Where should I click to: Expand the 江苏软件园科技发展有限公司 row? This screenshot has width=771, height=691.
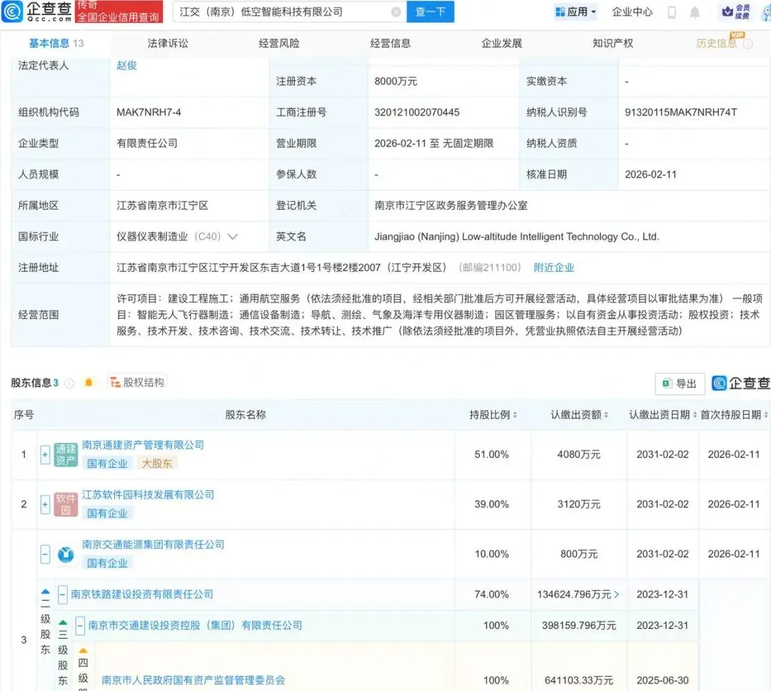click(x=45, y=504)
